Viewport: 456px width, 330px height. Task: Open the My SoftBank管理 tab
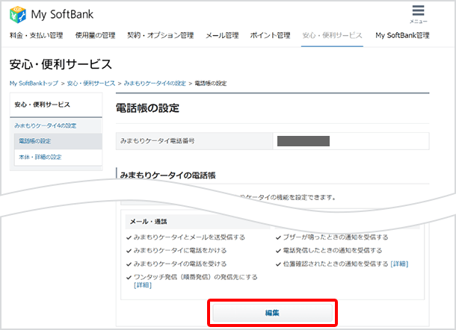click(402, 35)
